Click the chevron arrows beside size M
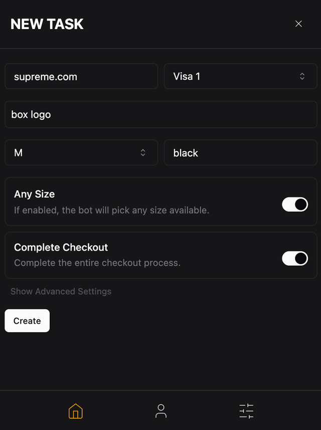Viewport: 321px width, 430px height. point(143,152)
